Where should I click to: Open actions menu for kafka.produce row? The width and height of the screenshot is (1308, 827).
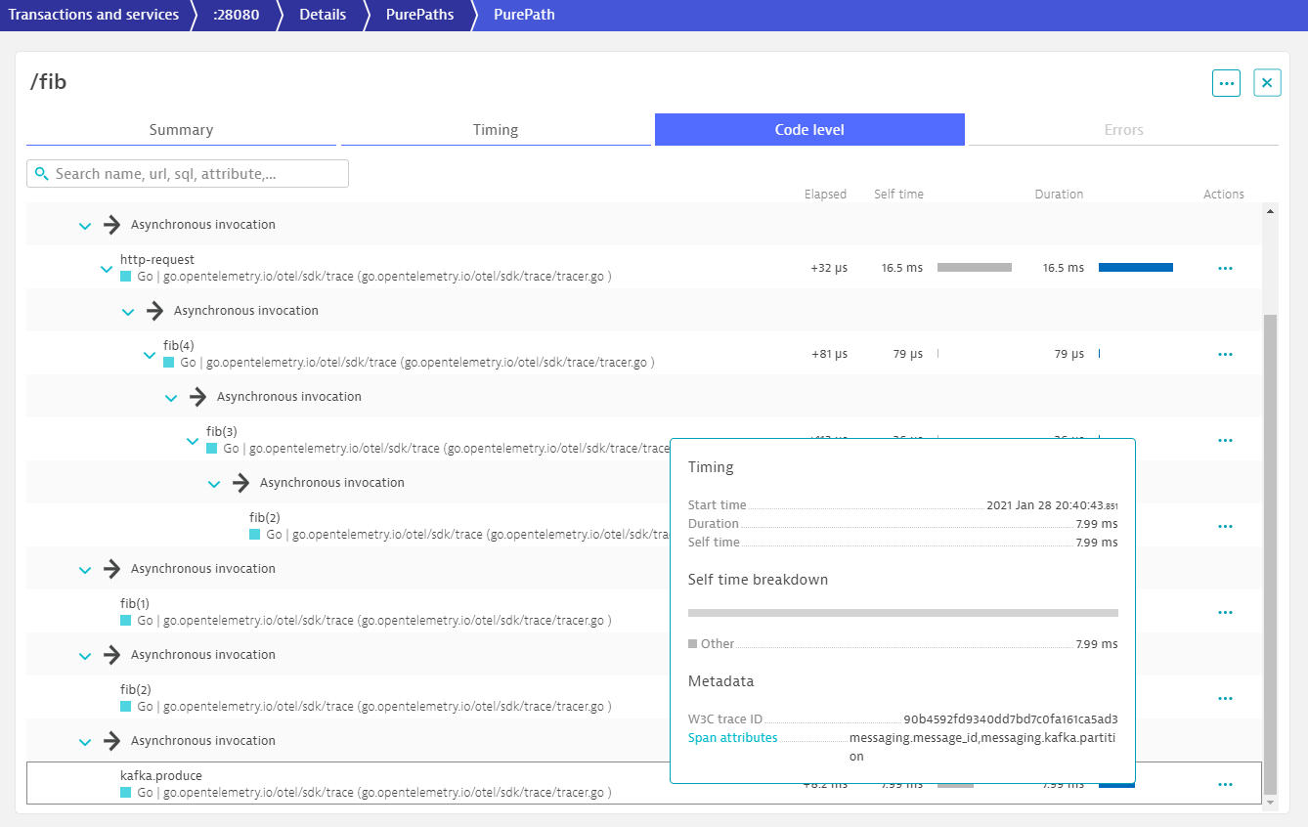[x=1226, y=784]
